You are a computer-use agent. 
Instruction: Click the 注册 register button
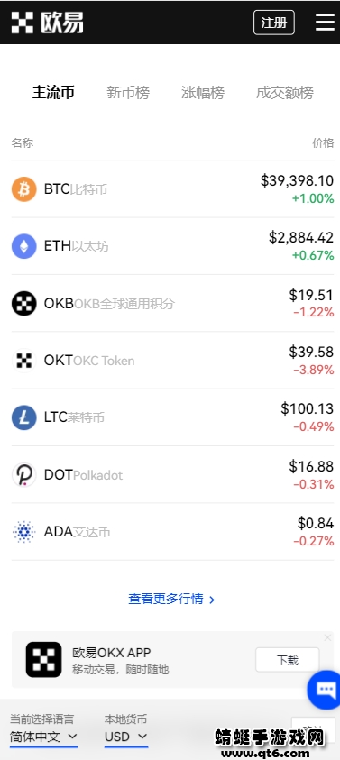coord(274,23)
